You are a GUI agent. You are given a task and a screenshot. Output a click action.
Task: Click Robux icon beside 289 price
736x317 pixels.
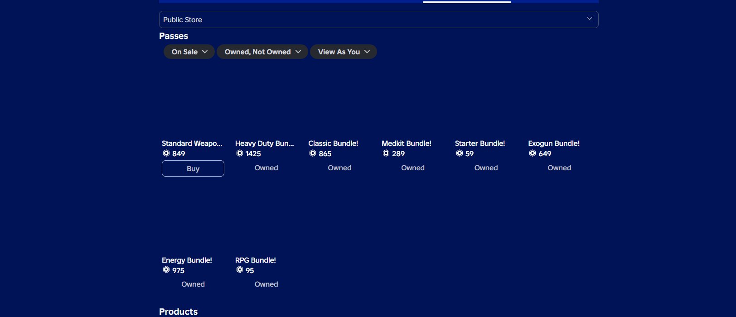click(x=386, y=154)
